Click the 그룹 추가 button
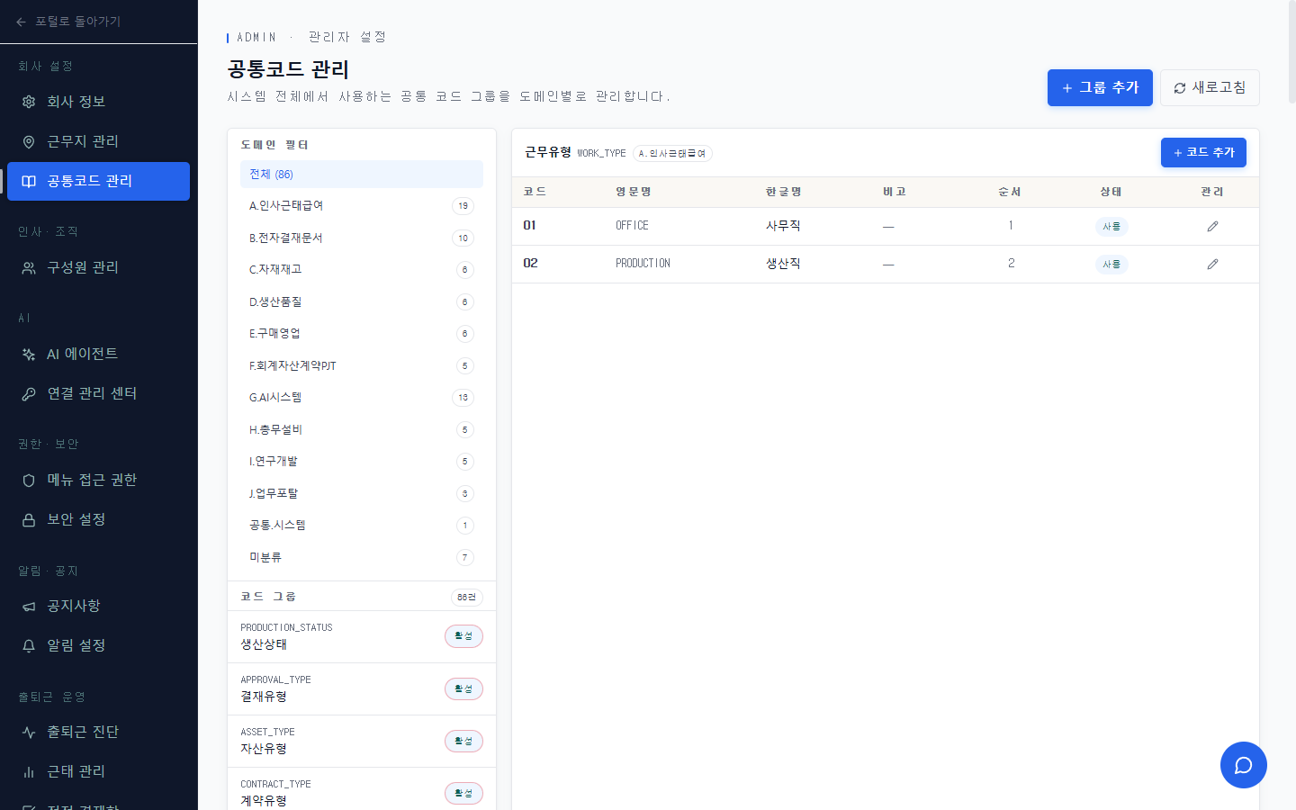This screenshot has width=1296, height=810. (1100, 87)
